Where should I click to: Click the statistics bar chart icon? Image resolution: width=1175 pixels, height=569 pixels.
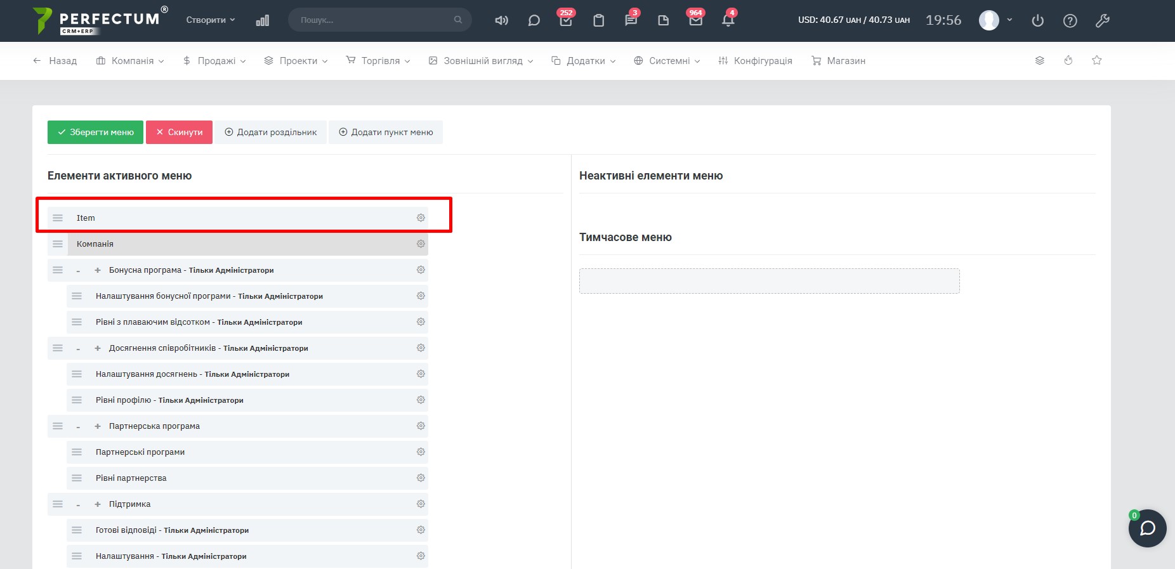coord(263,20)
